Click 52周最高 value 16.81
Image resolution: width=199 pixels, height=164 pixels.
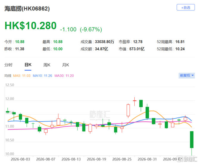(x=180, y=42)
